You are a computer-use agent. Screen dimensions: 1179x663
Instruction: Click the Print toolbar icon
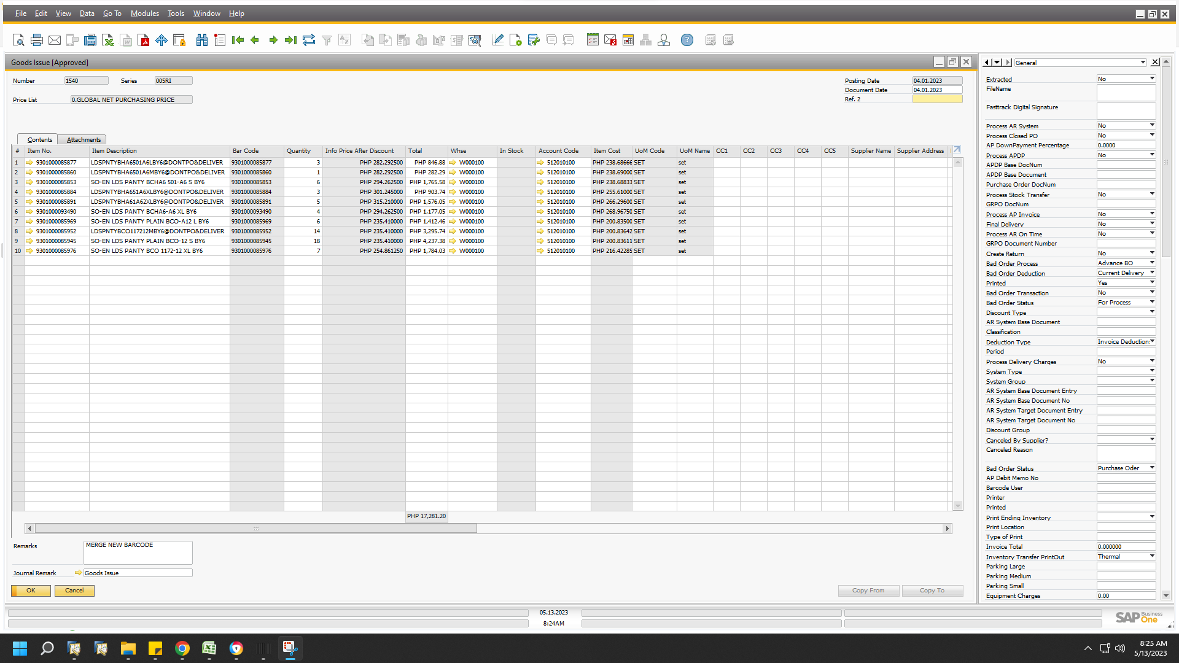click(x=37, y=41)
